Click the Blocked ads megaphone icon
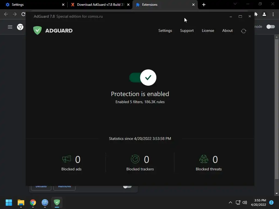This screenshot has height=209, width=279. [x=66, y=159]
